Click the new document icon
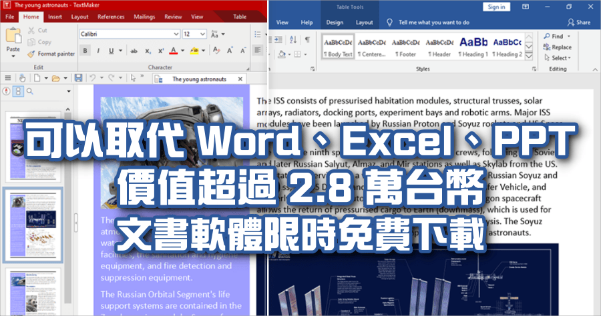The height and width of the screenshot is (316, 601). [37, 78]
